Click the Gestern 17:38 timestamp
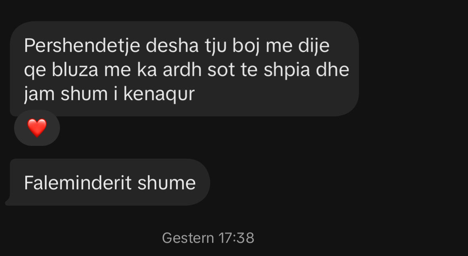Image resolution: width=468 pixels, height=256 pixels. click(x=208, y=238)
